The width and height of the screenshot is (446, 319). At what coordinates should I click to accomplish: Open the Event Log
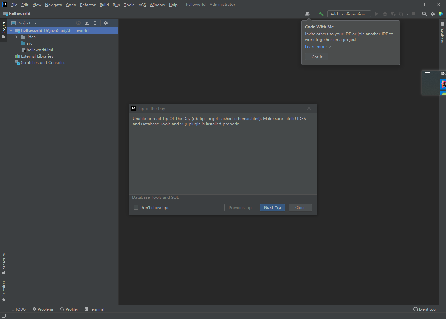(x=424, y=309)
